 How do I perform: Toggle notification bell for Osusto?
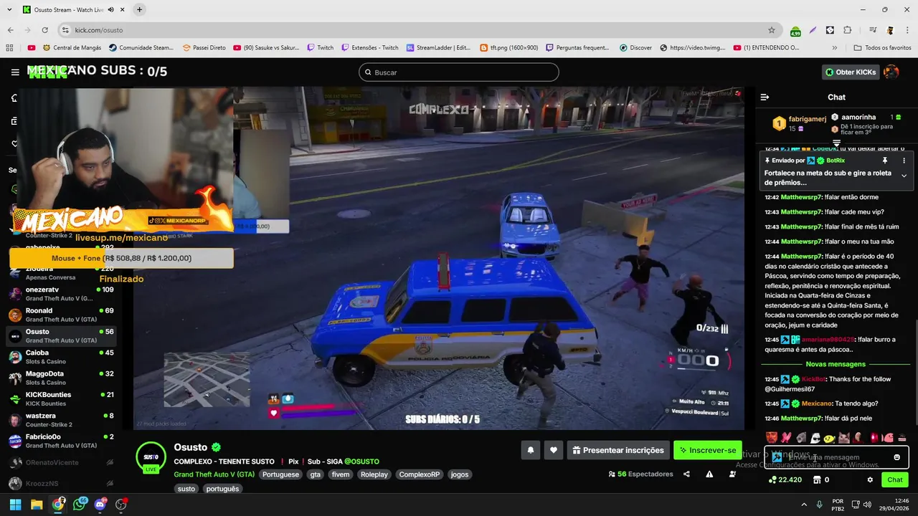coord(531,450)
